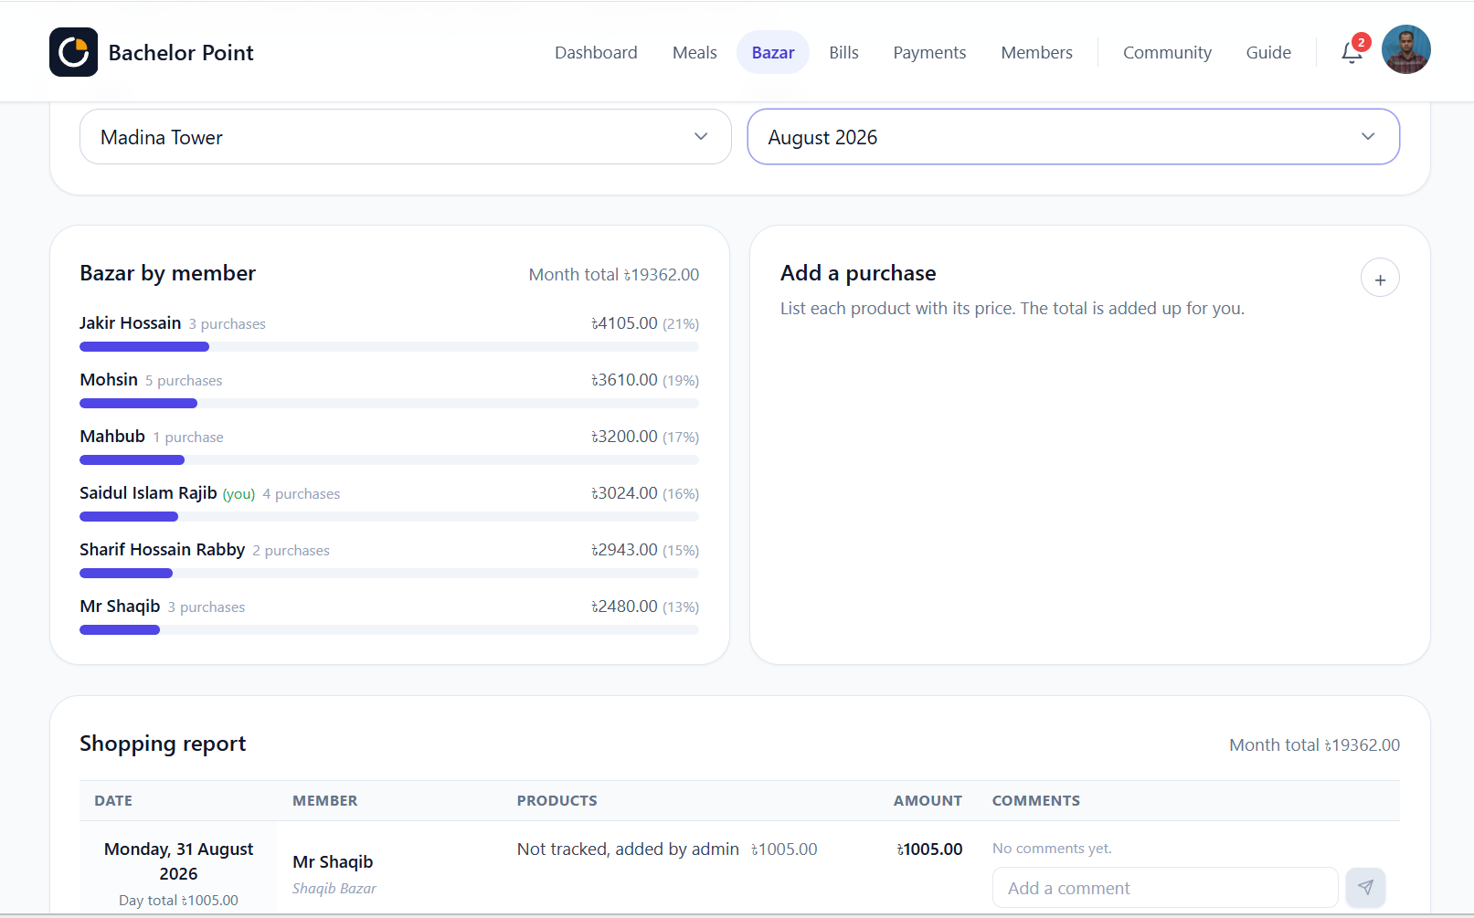Click the No comments yet text

click(1052, 849)
